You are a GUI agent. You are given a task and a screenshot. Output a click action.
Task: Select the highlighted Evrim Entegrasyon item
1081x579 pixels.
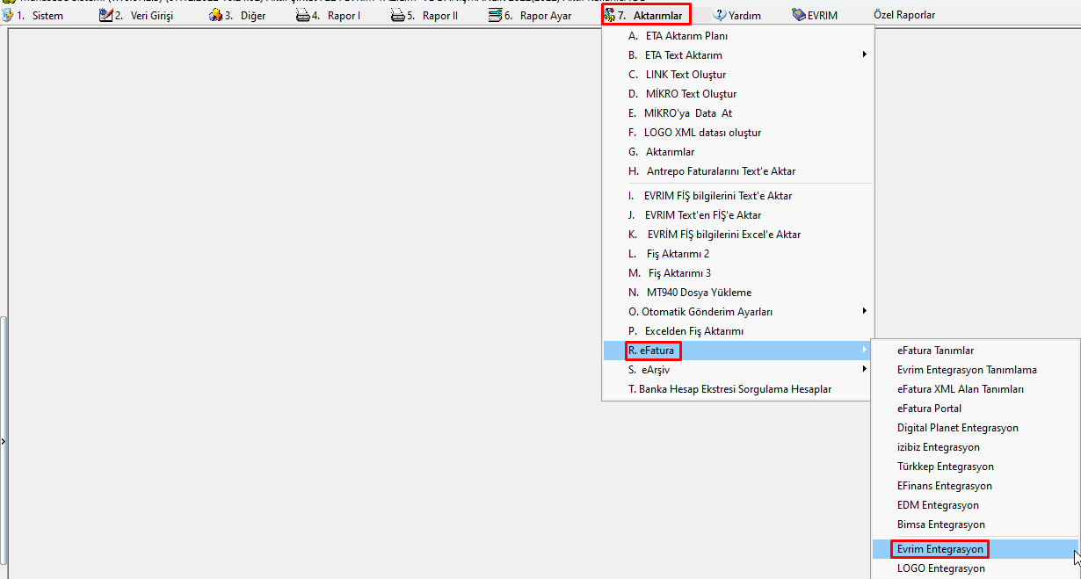click(x=976, y=549)
